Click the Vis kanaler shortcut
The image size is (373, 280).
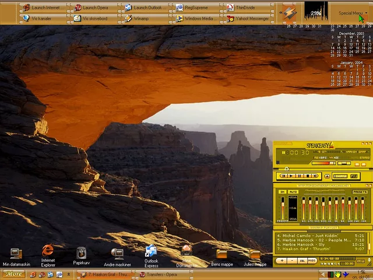click(x=44, y=18)
